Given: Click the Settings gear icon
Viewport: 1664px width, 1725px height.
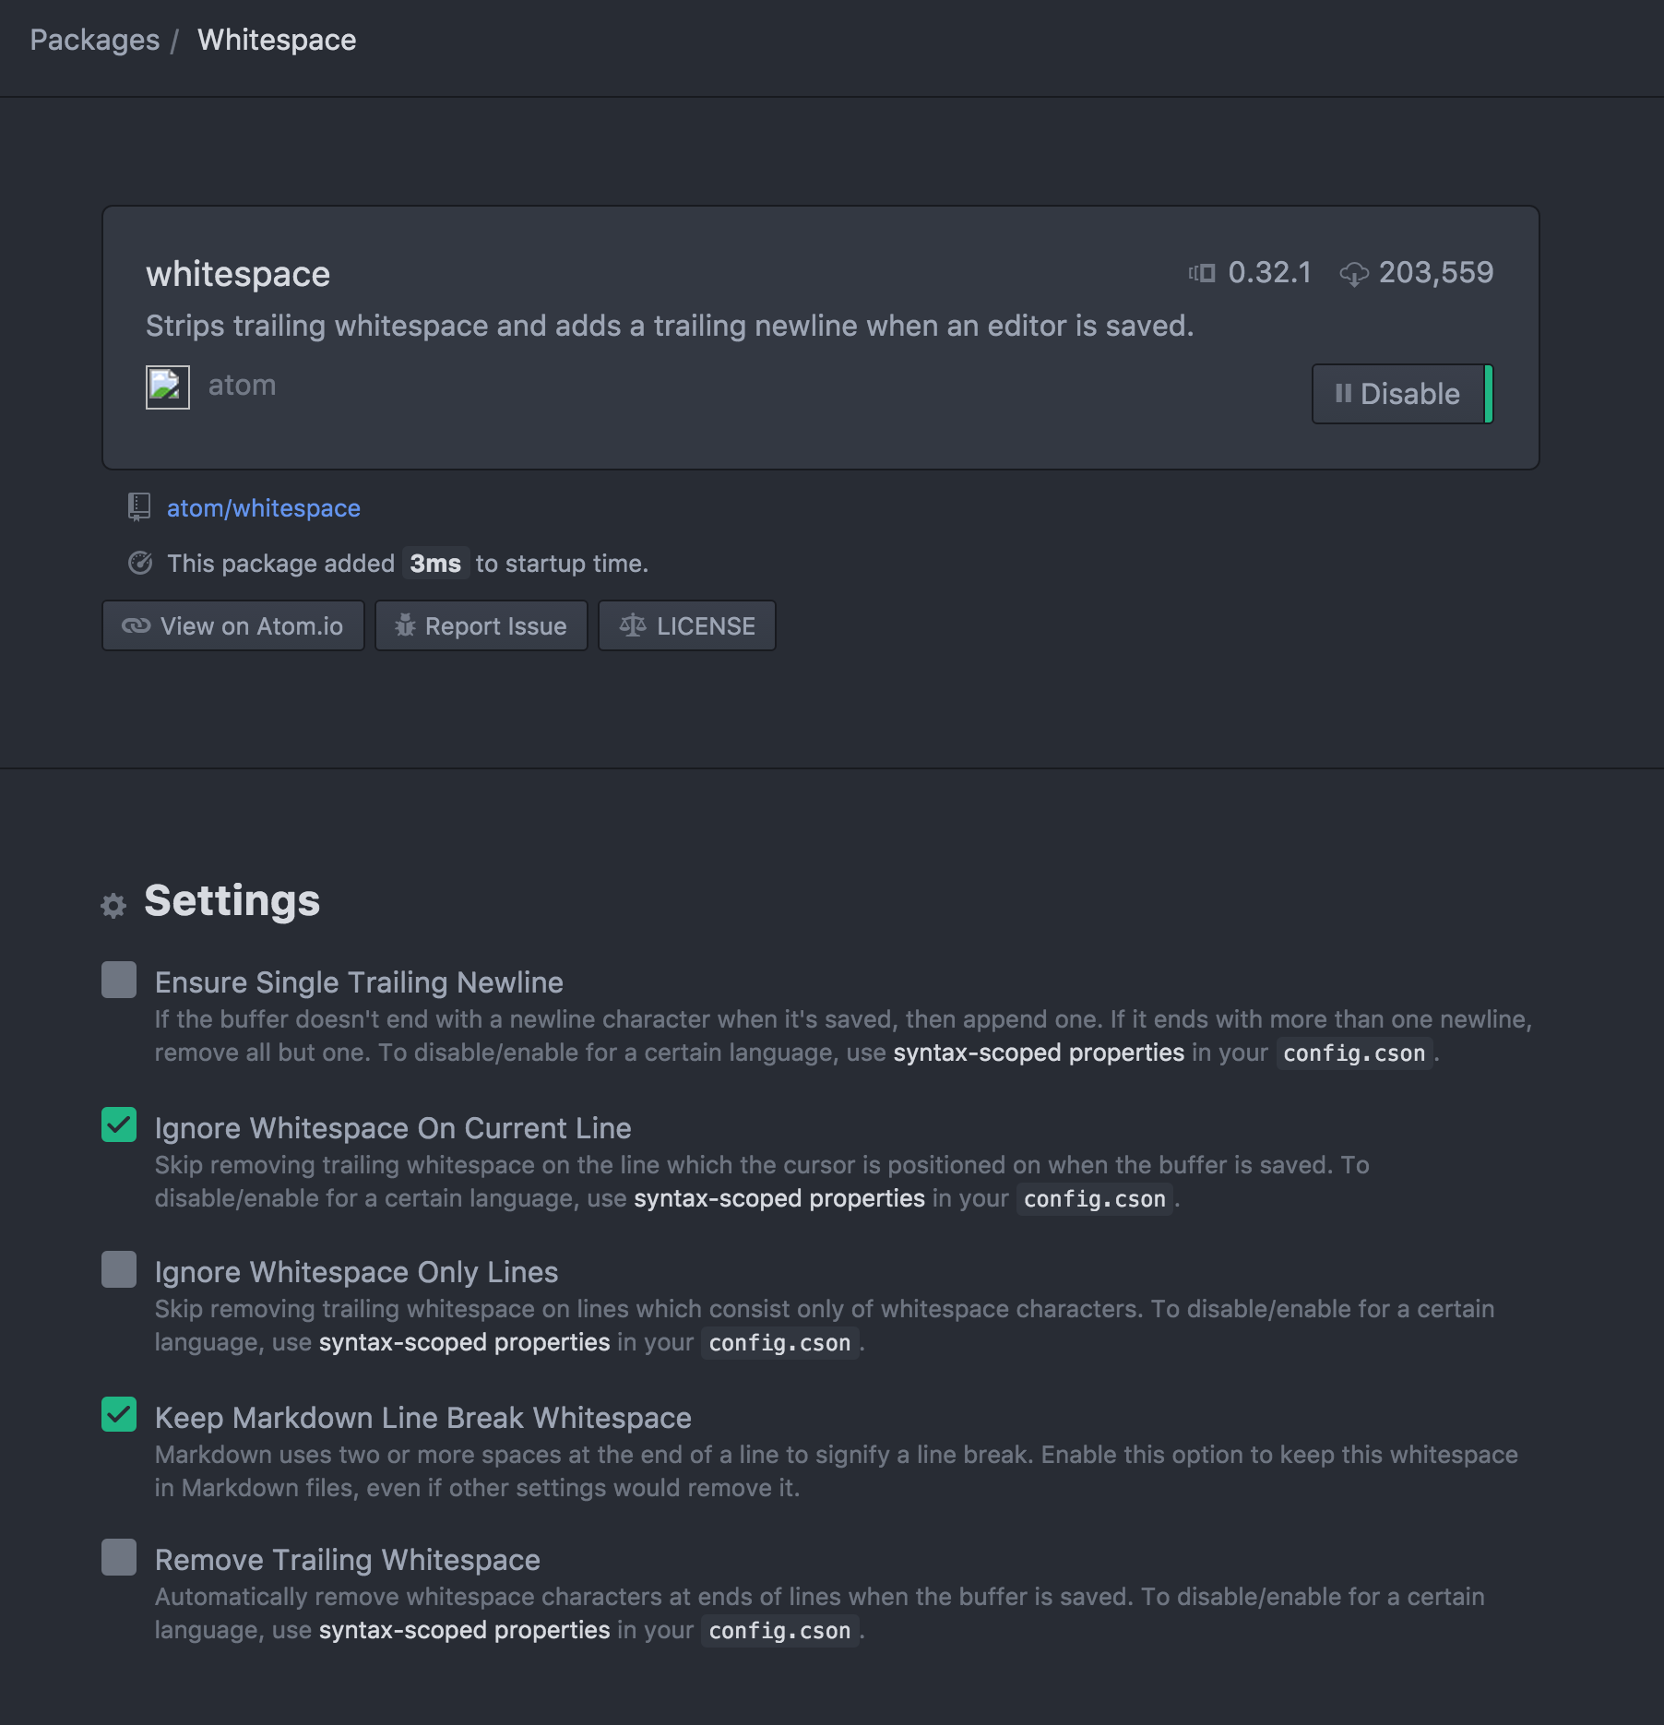Looking at the screenshot, I should point(113,906).
